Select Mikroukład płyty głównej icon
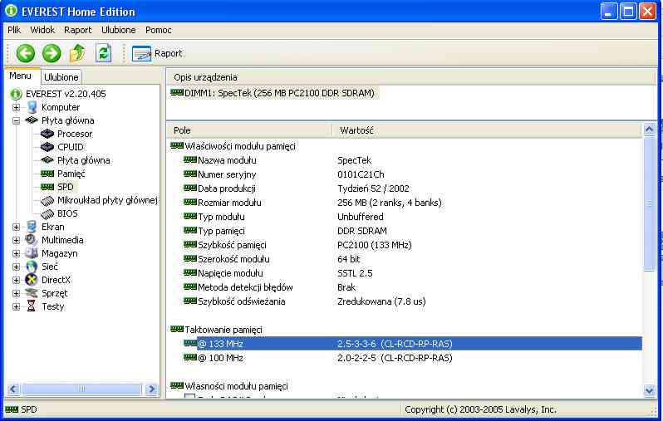Image resolution: width=663 pixels, height=421 pixels. 47,200
